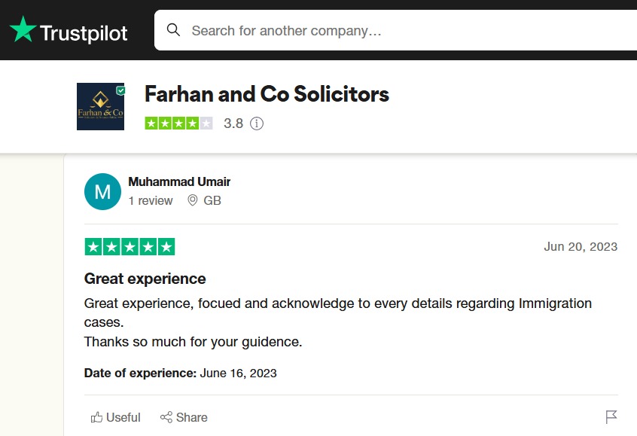The height and width of the screenshot is (436, 637).
Task: Open the Great experience review title
Action: [x=145, y=279]
